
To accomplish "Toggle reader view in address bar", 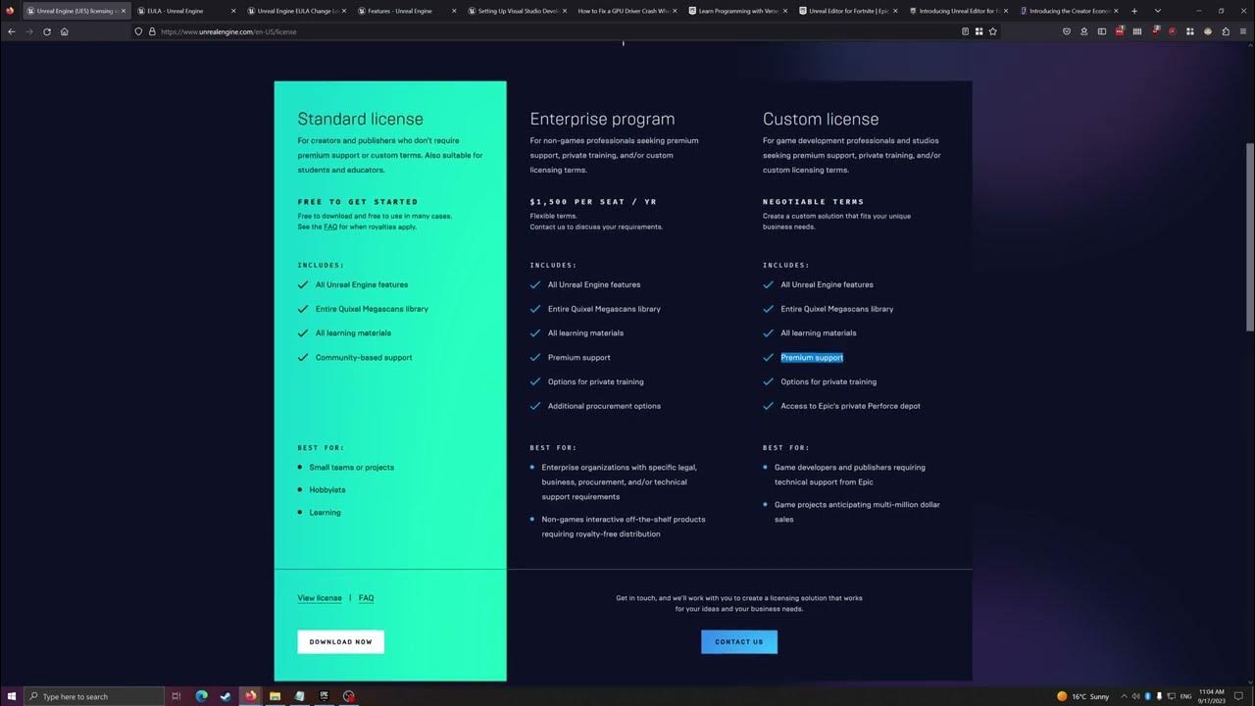I will pos(965,31).
